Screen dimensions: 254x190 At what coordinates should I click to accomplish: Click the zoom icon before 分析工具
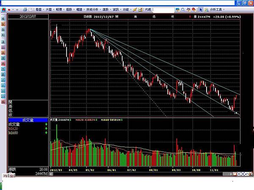click(207, 10)
